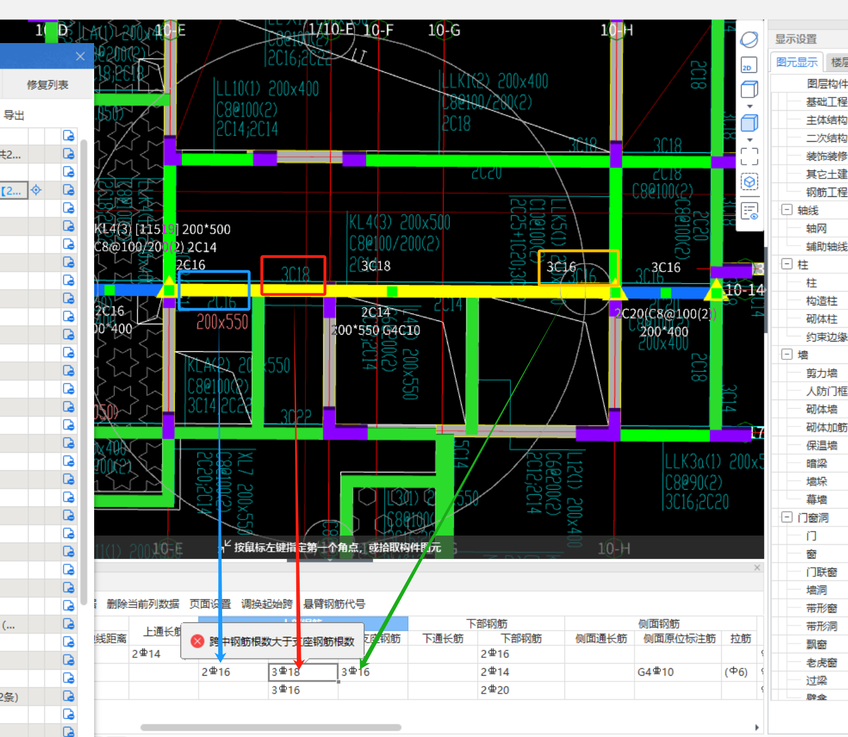Click the 拉筋 column header

coord(740,638)
